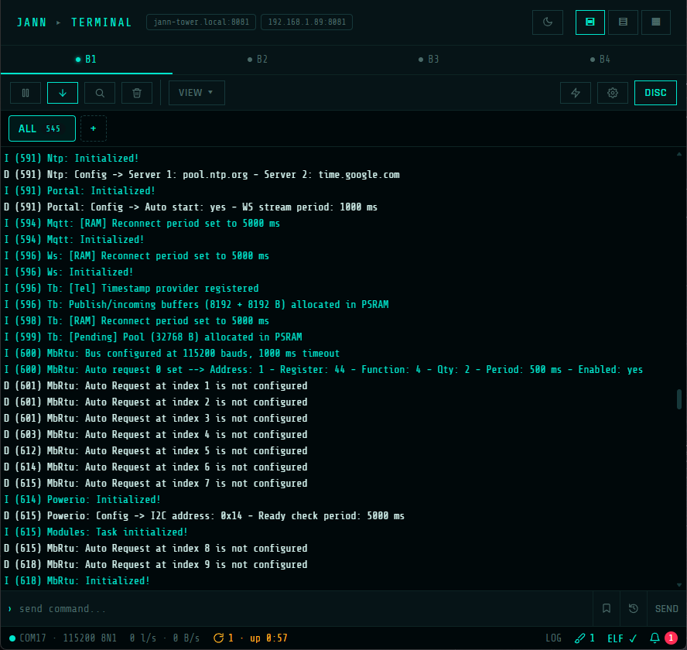Switch to grid layout icon
Screen dimensions: 687x650
coord(655,22)
